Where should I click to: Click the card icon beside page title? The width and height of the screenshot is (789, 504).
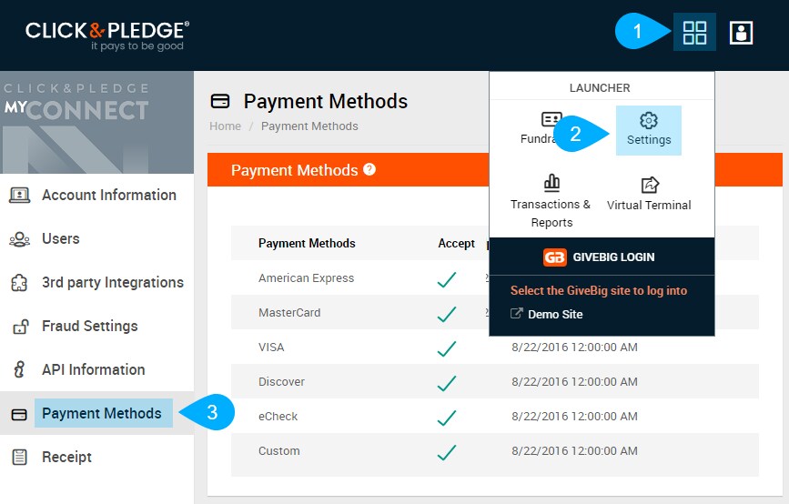click(220, 101)
